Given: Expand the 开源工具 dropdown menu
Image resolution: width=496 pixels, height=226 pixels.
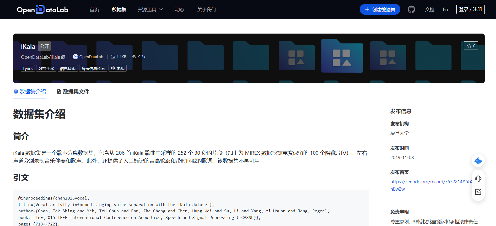Looking at the screenshot, I should click(x=150, y=10).
